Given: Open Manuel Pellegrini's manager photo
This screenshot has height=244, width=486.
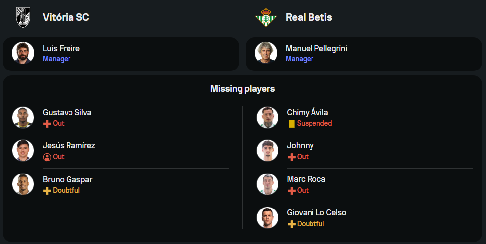Looking at the screenshot, I should point(266,53).
